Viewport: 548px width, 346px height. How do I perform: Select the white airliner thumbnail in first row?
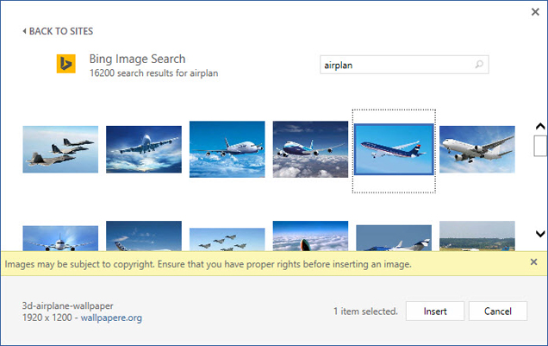point(477,149)
